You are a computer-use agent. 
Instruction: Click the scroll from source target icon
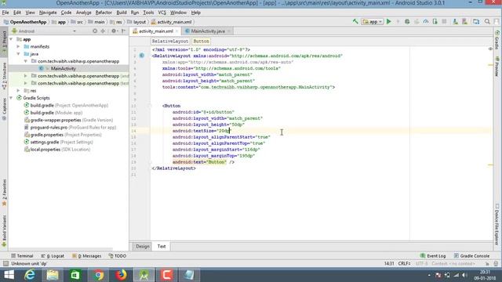click(95, 31)
